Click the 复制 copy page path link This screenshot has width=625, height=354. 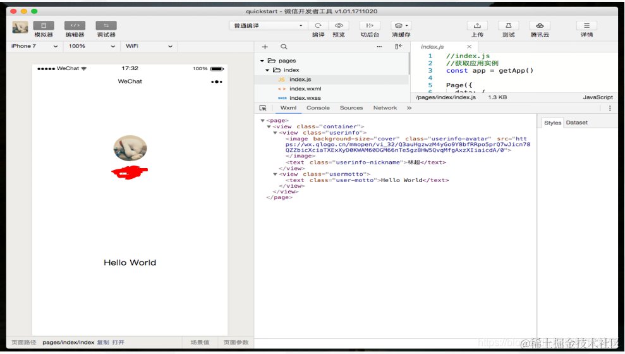(103, 343)
